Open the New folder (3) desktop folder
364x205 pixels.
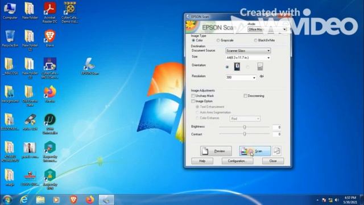pyautogui.click(x=30, y=68)
